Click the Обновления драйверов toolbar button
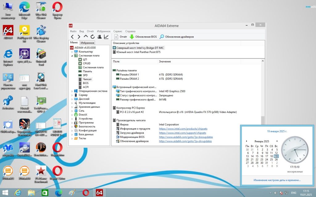This screenshot has height=197, width=316. coord(177,37)
